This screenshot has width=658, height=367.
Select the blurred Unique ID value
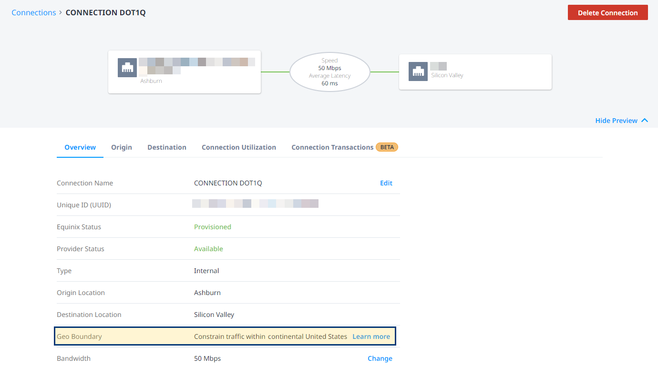point(255,204)
